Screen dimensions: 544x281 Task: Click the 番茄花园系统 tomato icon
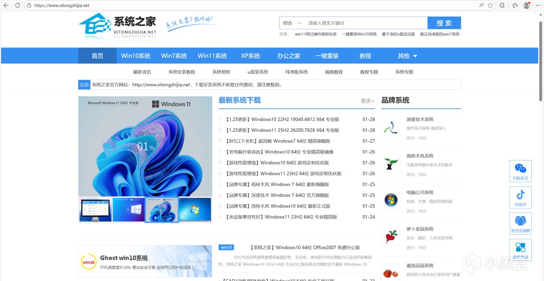click(x=391, y=272)
